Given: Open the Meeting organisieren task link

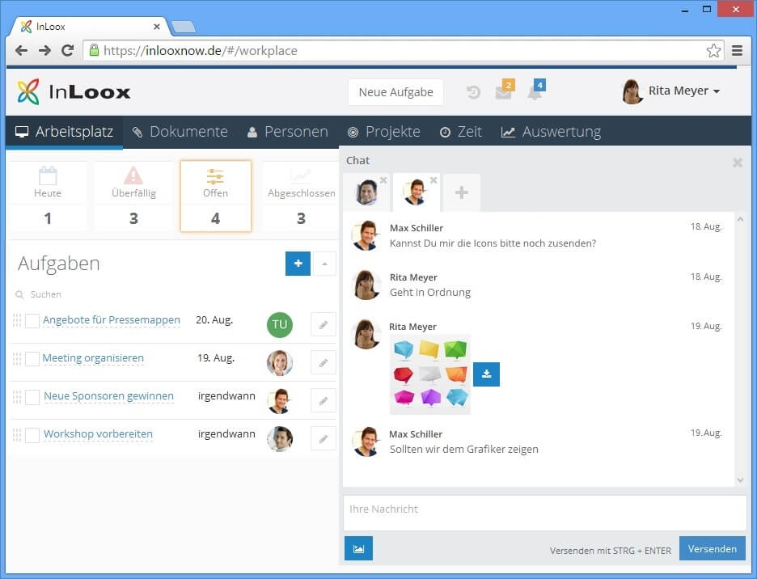Looking at the screenshot, I should 92,358.
